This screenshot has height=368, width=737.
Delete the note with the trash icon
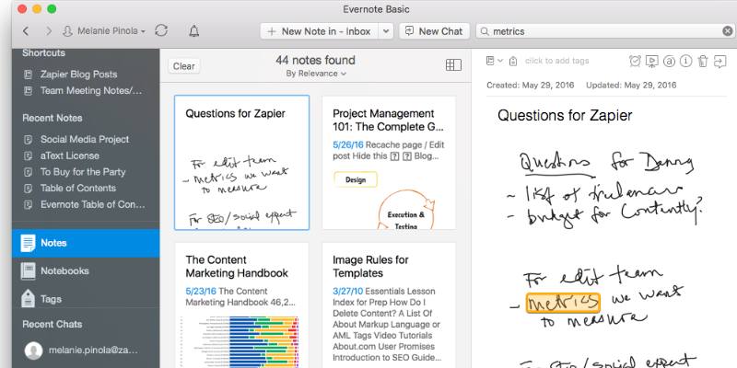[x=702, y=61]
